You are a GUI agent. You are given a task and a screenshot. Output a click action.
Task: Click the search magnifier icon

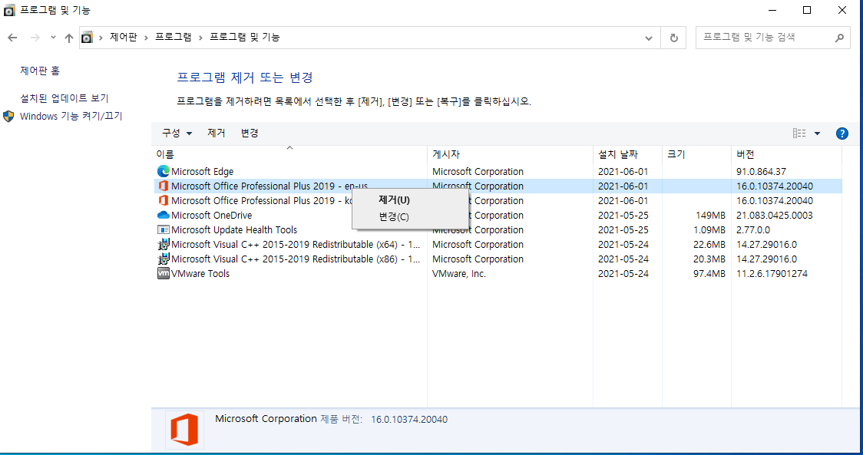click(x=838, y=38)
